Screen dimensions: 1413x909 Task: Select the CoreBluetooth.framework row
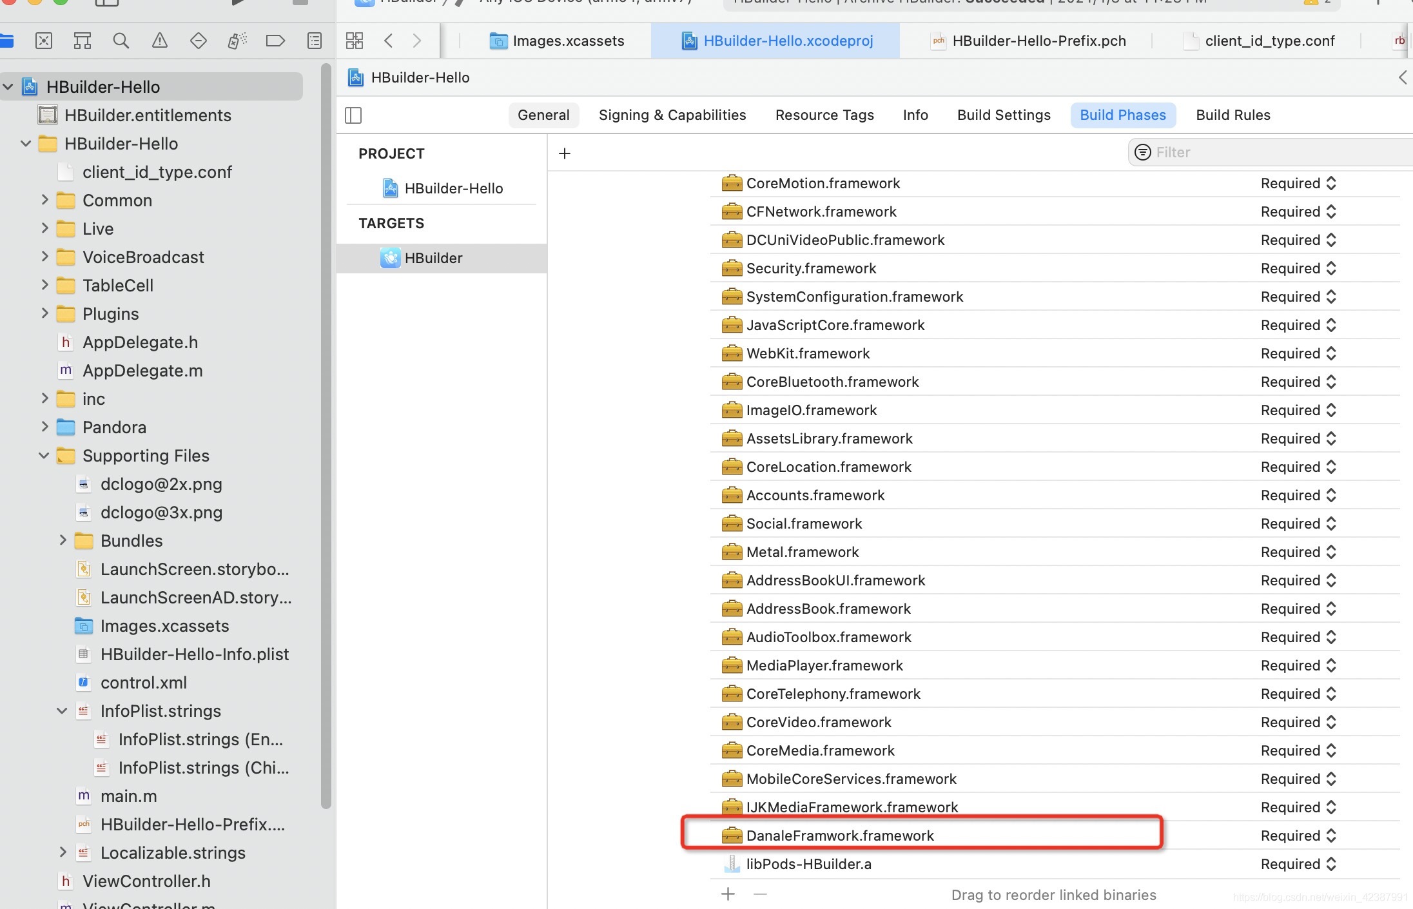(1055, 382)
